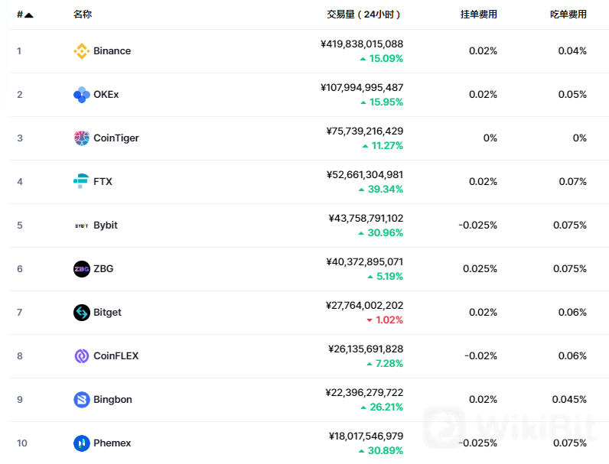Click the FTX logo icon
Viewport: 609px width, 464px height.
[x=81, y=182]
